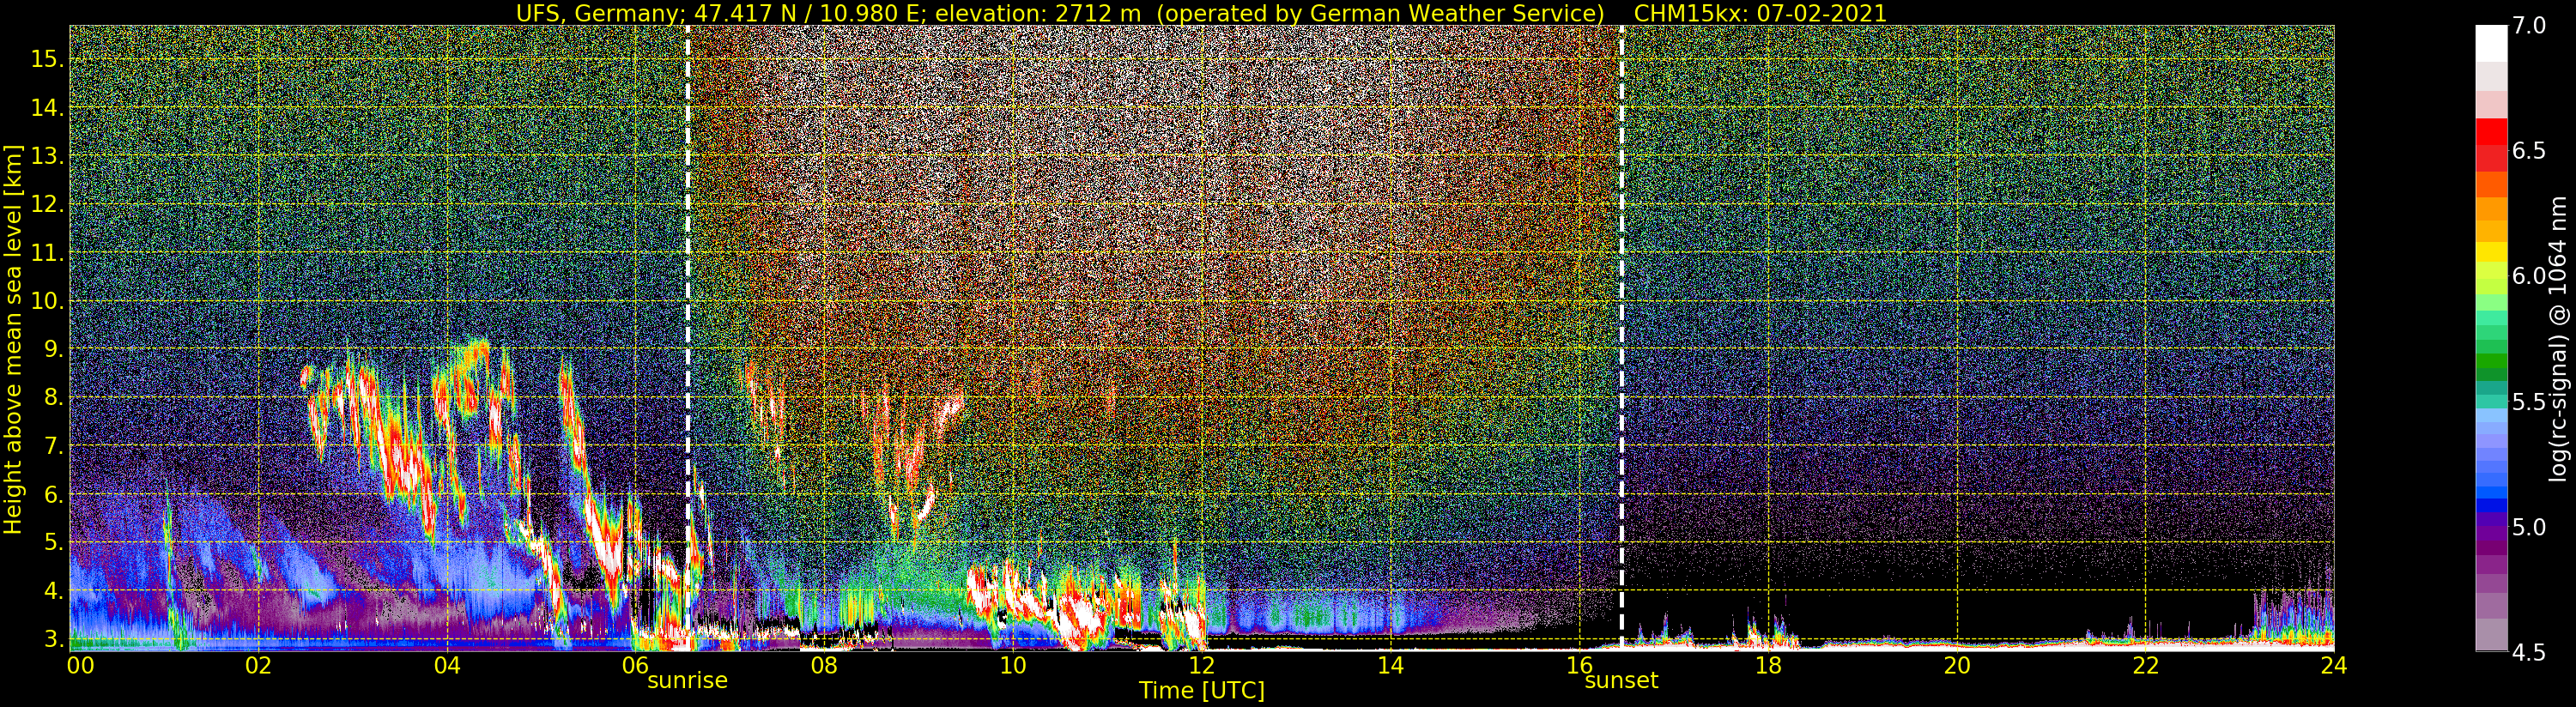The width and height of the screenshot is (2576, 707).
Task: Click the white dashed sunrise line
Action: 688,337
